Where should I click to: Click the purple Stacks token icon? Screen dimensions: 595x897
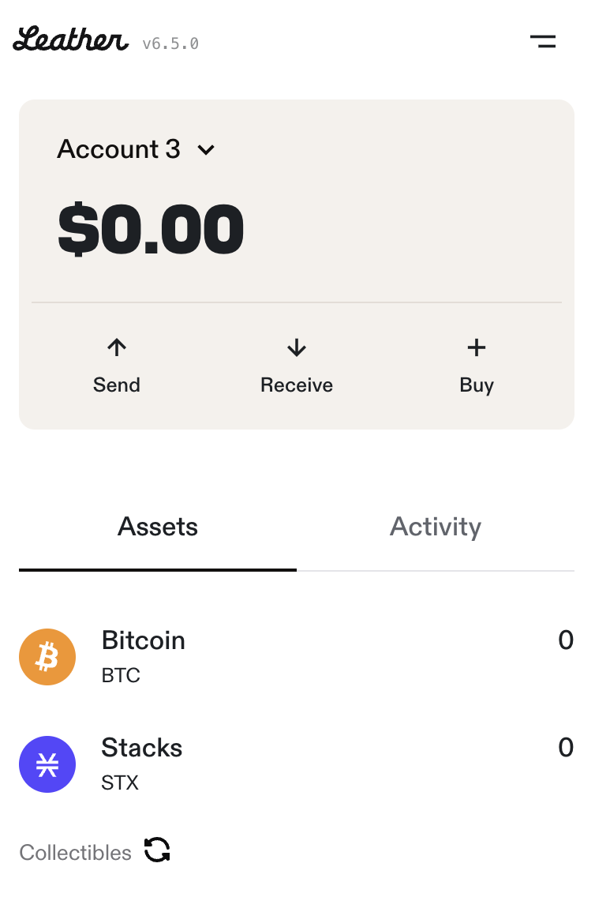47,764
